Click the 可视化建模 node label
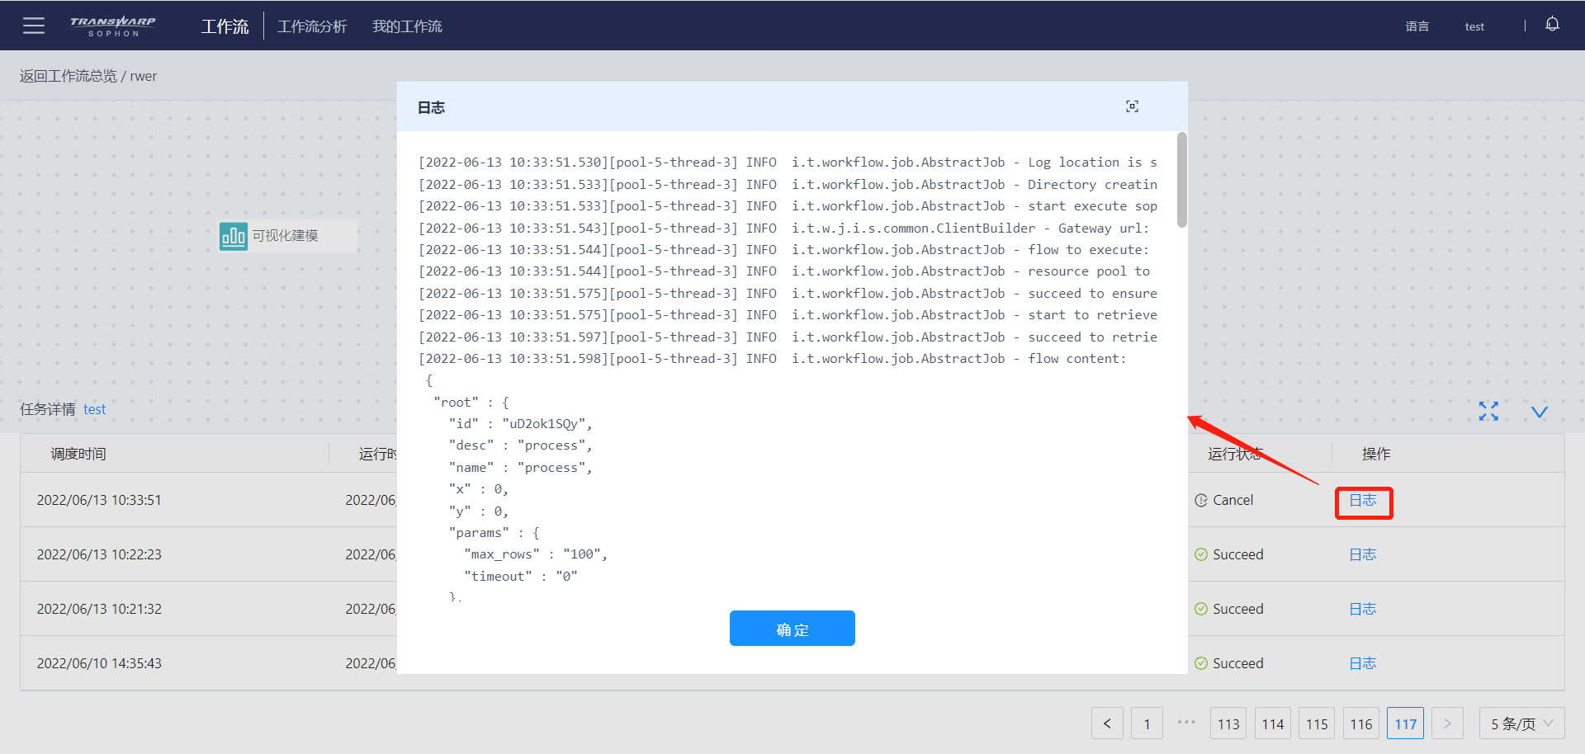This screenshot has height=754, width=1585. (x=285, y=236)
